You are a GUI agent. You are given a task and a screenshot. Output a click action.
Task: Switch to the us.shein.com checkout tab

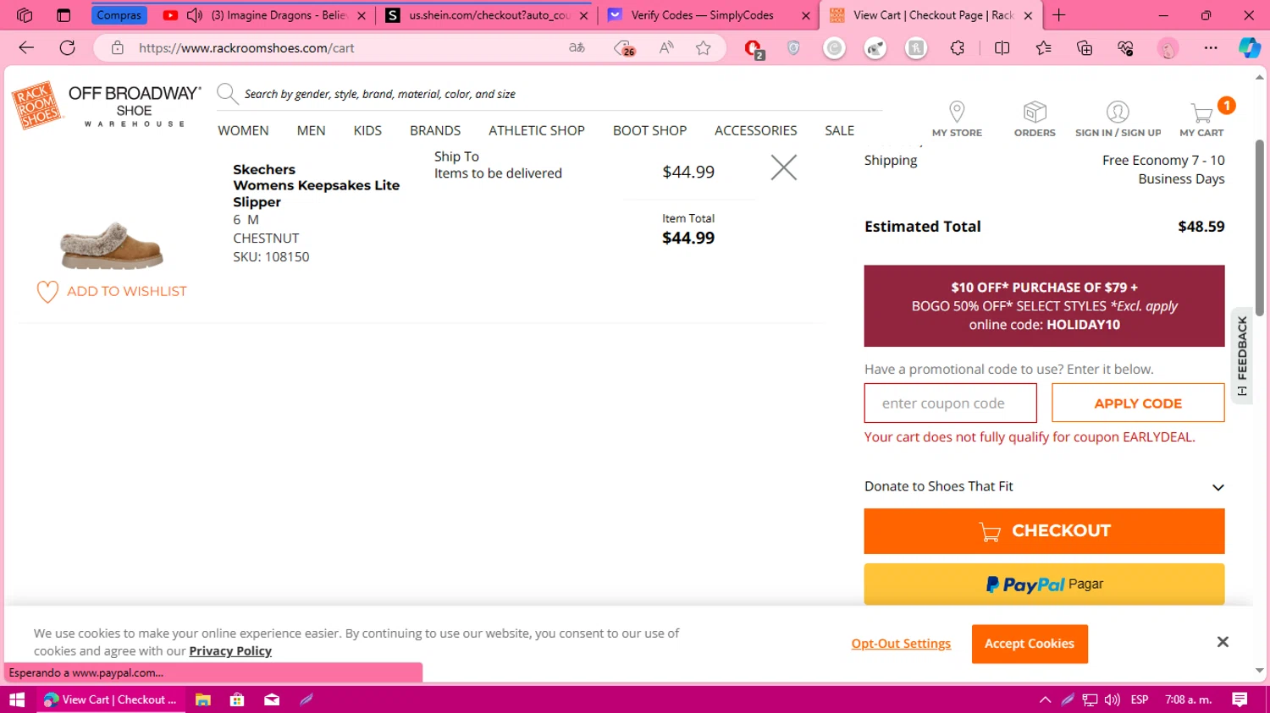[x=487, y=15]
